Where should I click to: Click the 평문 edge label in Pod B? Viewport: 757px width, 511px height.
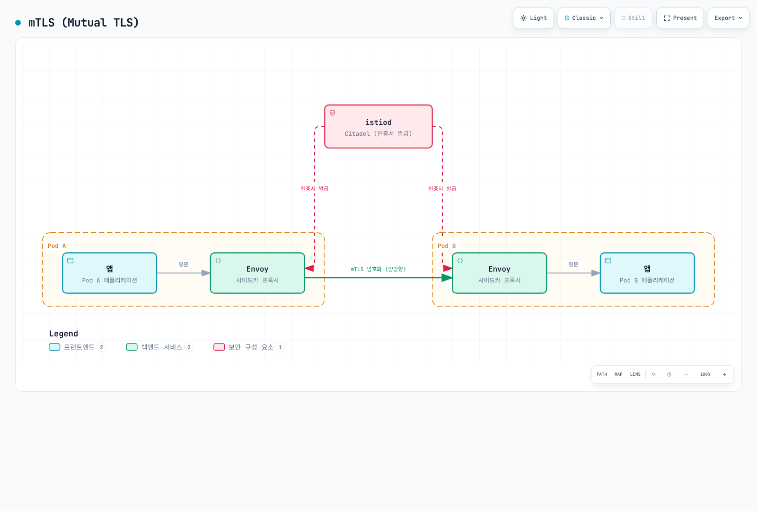point(573,264)
